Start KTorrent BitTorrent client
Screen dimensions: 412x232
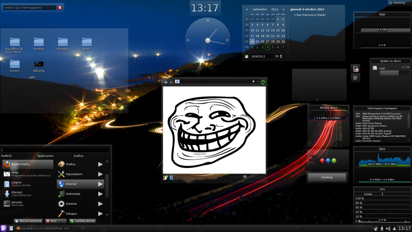(x=27, y=194)
